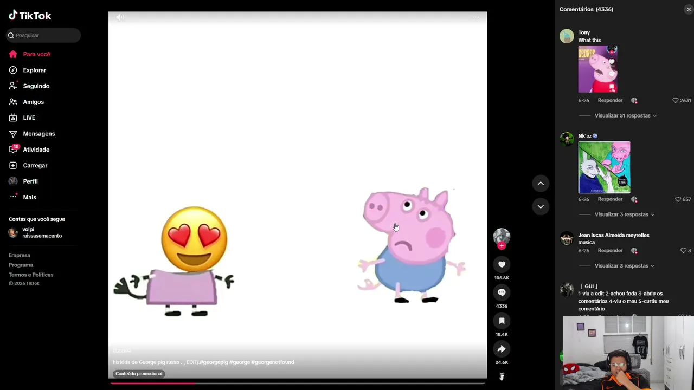Click Jean lucas Almeida meyrelles username
This screenshot has width=694, height=390.
click(x=613, y=235)
